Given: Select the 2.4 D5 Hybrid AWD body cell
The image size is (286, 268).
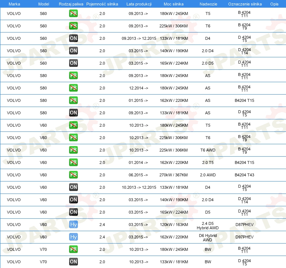Looking at the screenshot, I should 208,225.
